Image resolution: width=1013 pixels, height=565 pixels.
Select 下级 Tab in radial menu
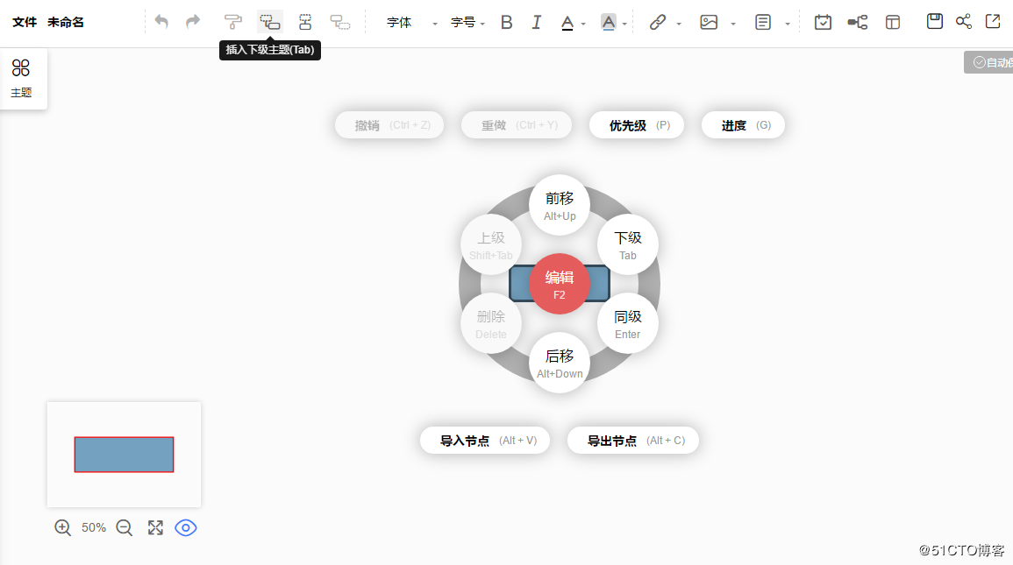pos(628,244)
